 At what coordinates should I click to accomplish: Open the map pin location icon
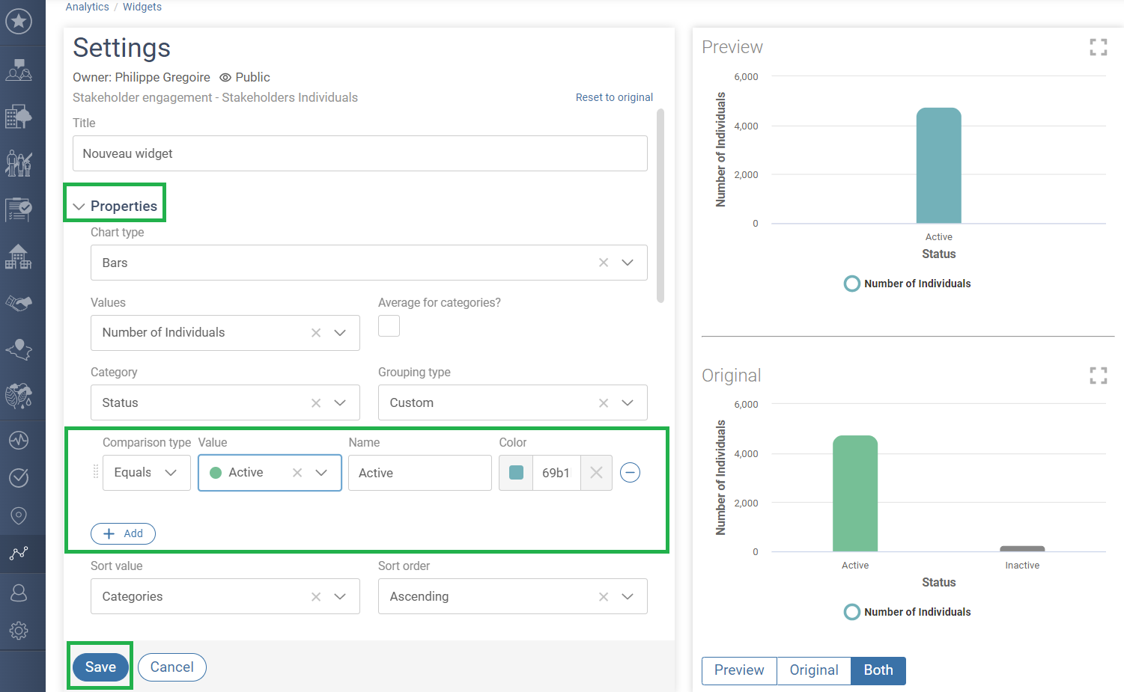pyautogui.click(x=19, y=515)
